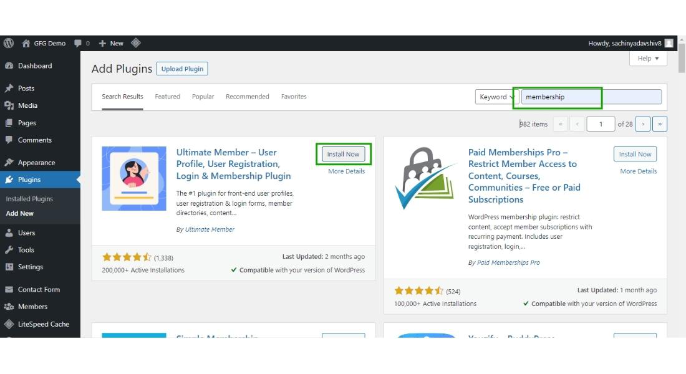Click the Comments icon in sidebar
686x374 pixels.
(9, 140)
